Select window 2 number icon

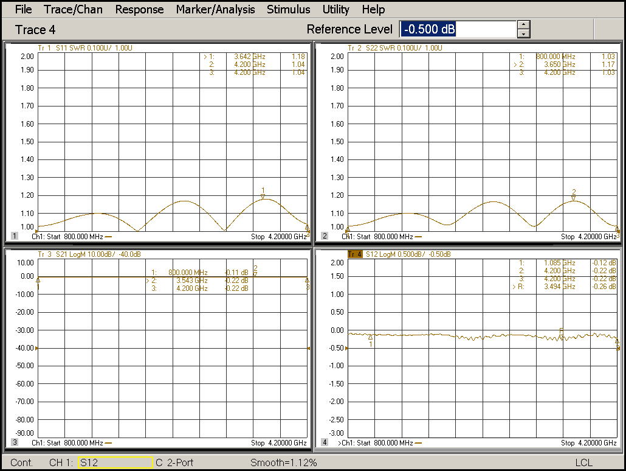pyautogui.click(x=325, y=236)
